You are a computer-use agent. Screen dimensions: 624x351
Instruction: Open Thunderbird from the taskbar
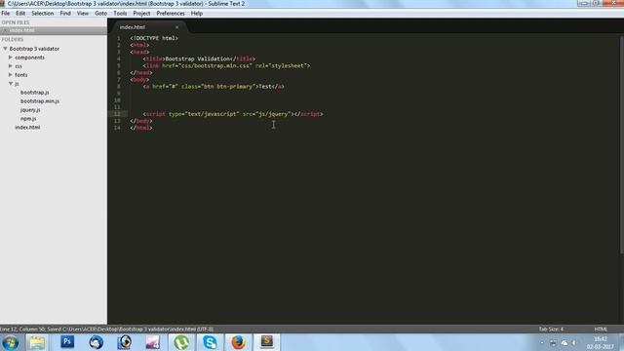pos(96,342)
